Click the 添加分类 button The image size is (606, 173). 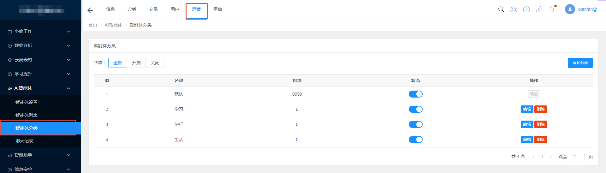[580, 63]
